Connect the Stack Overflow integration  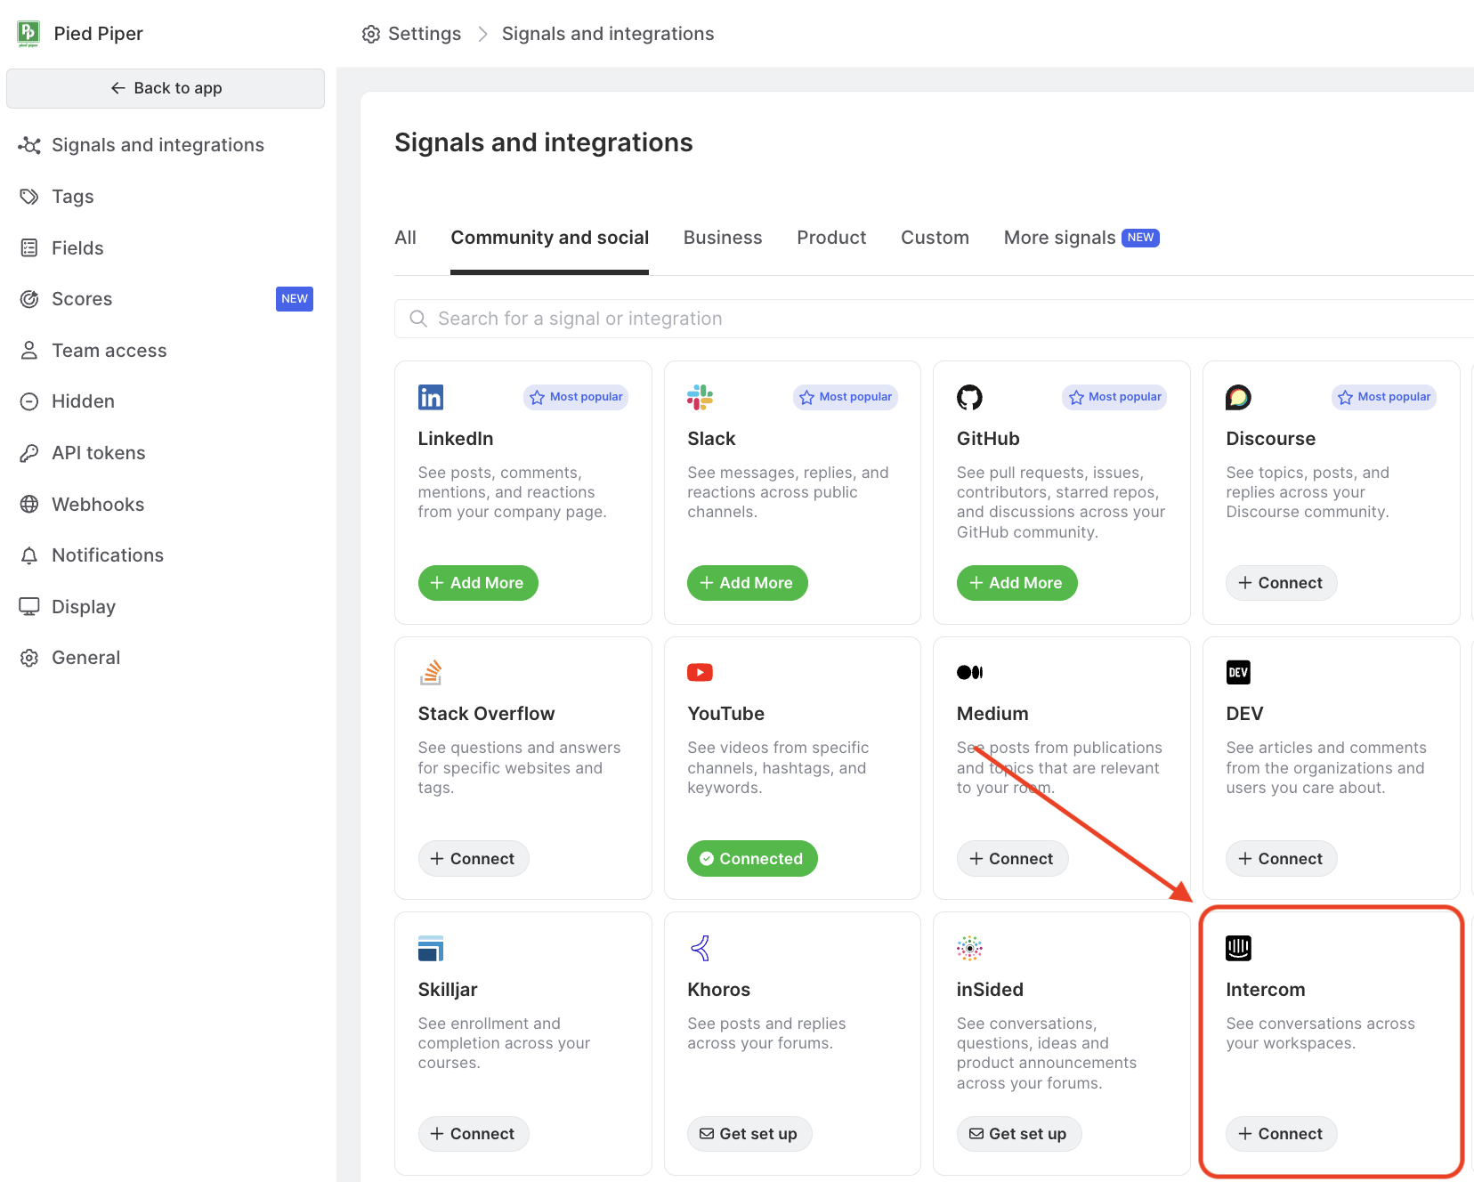tap(474, 859)
